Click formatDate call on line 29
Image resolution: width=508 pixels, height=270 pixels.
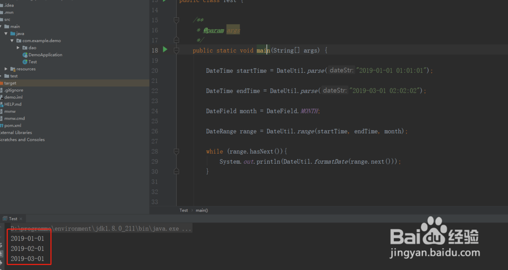[331, 161]
